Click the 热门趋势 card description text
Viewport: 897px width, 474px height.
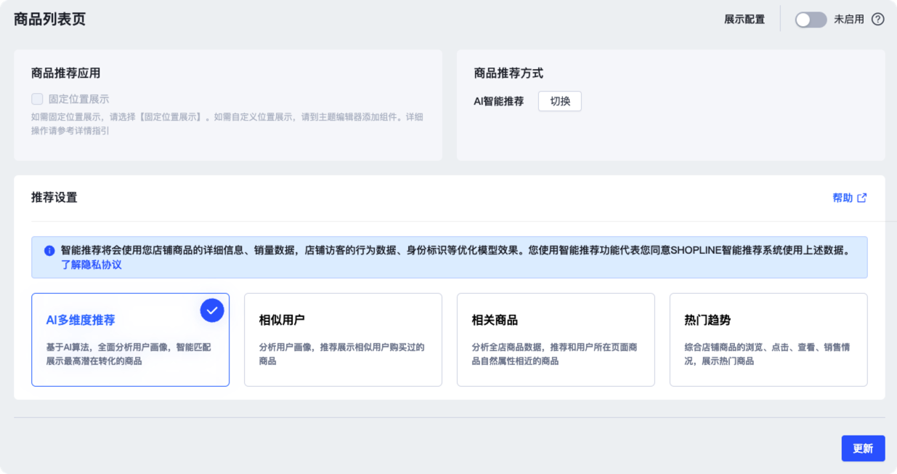(x=767, y=354)
